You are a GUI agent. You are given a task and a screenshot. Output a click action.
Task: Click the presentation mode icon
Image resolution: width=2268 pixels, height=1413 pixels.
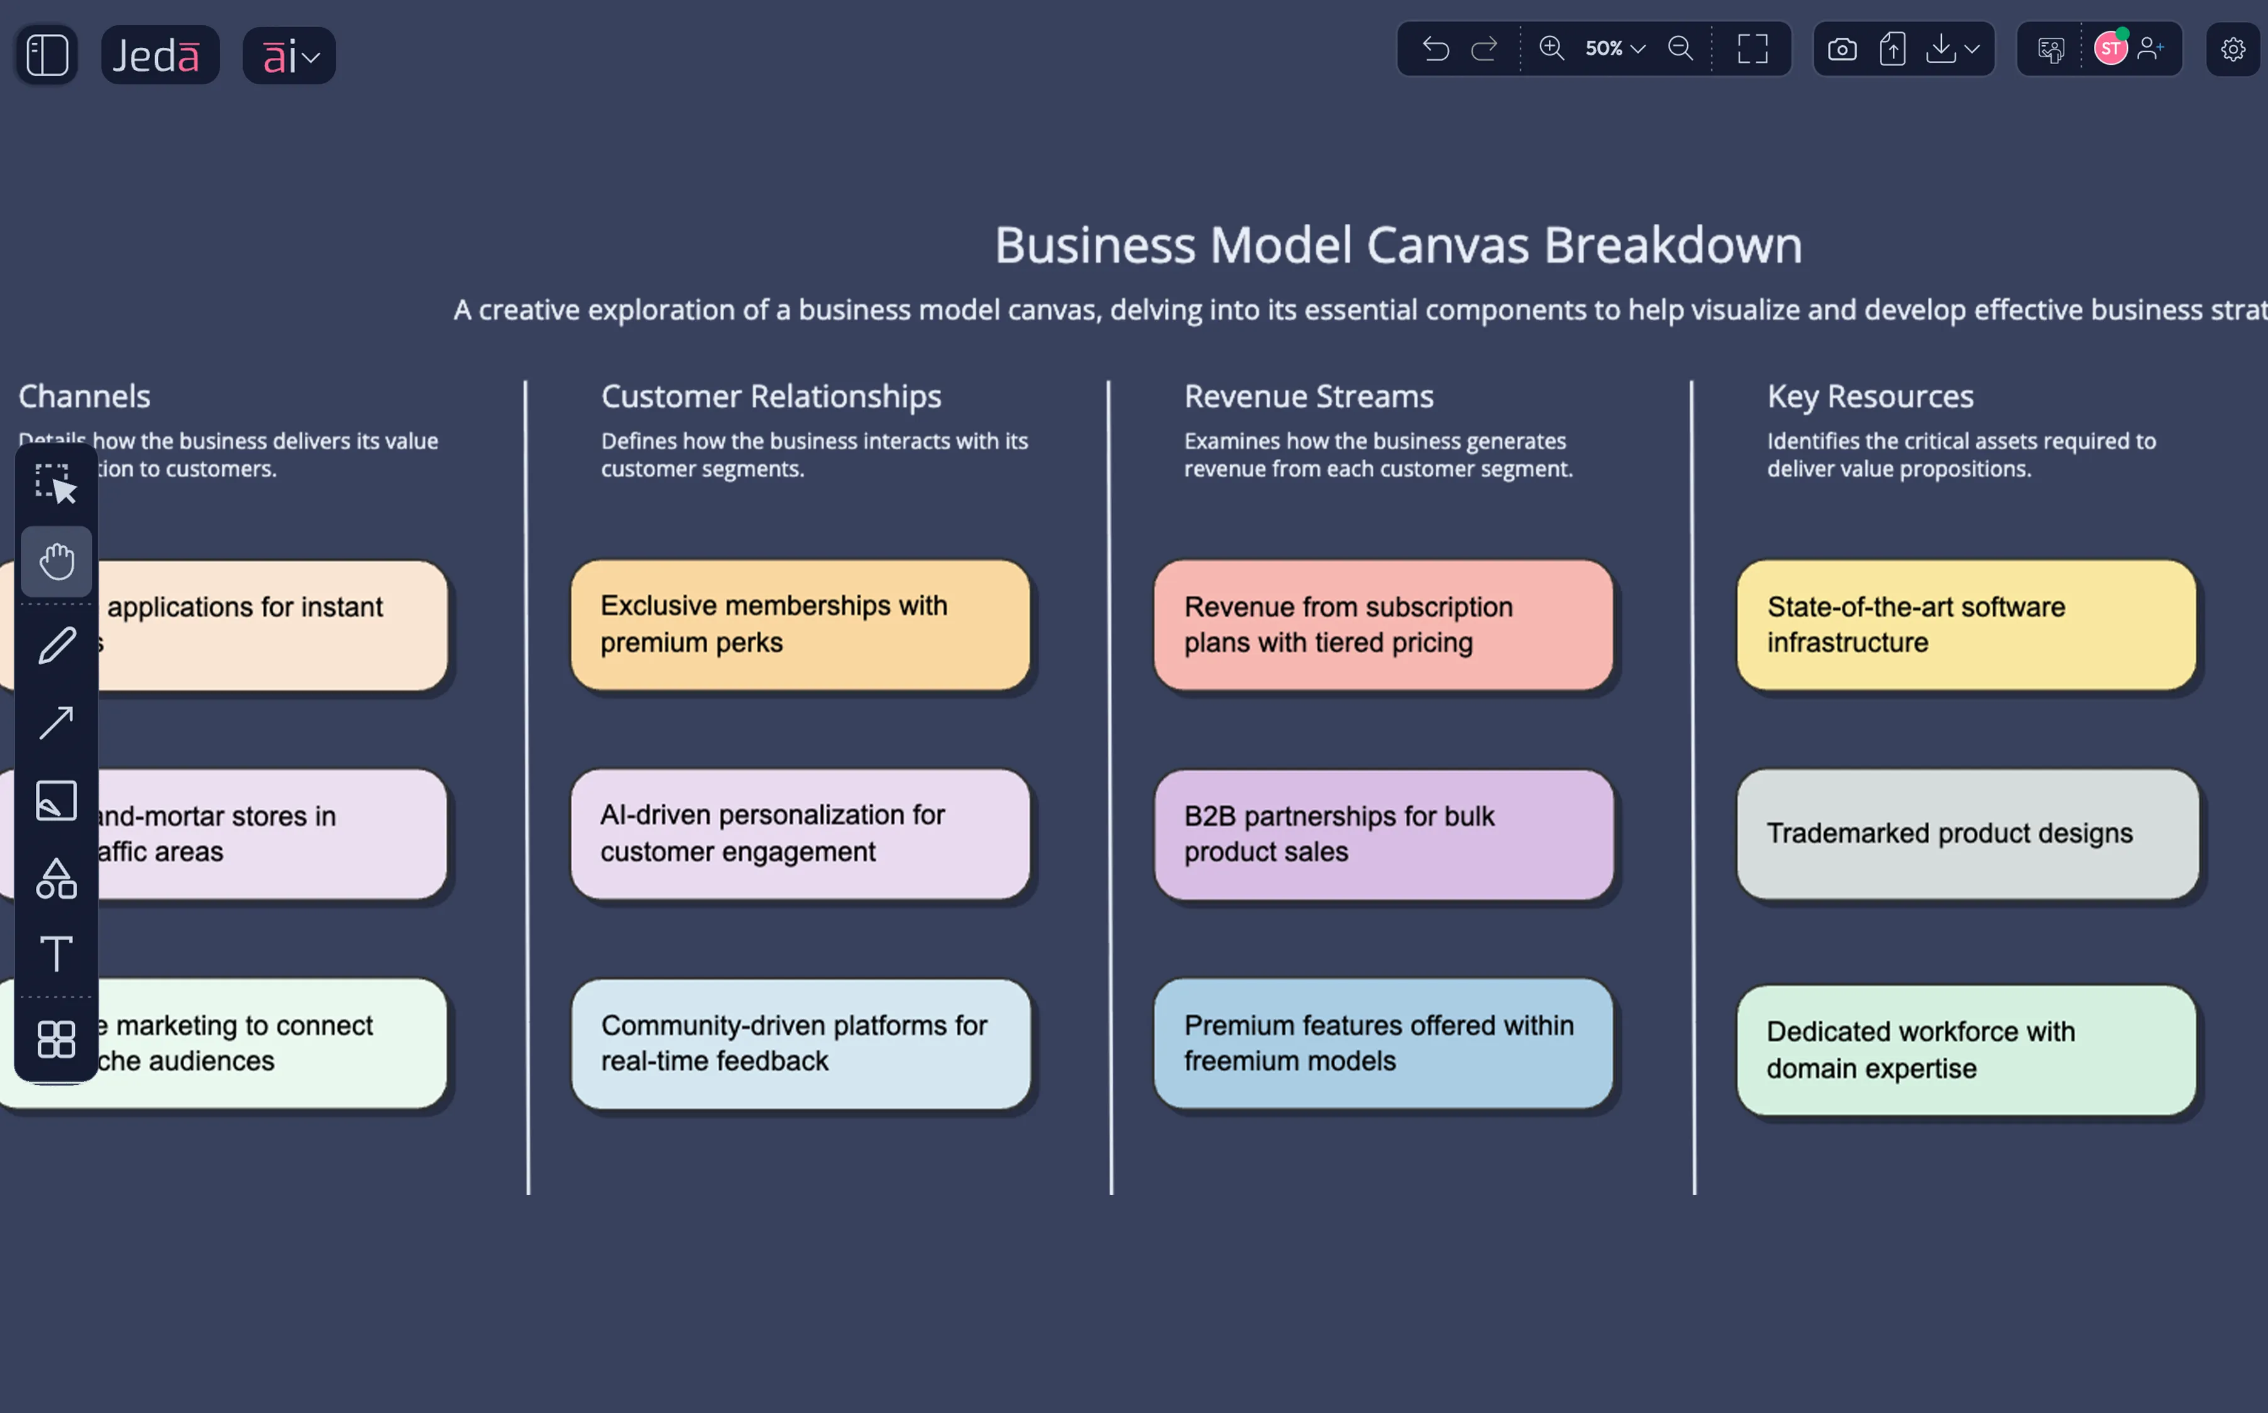tap(2051, 50)
